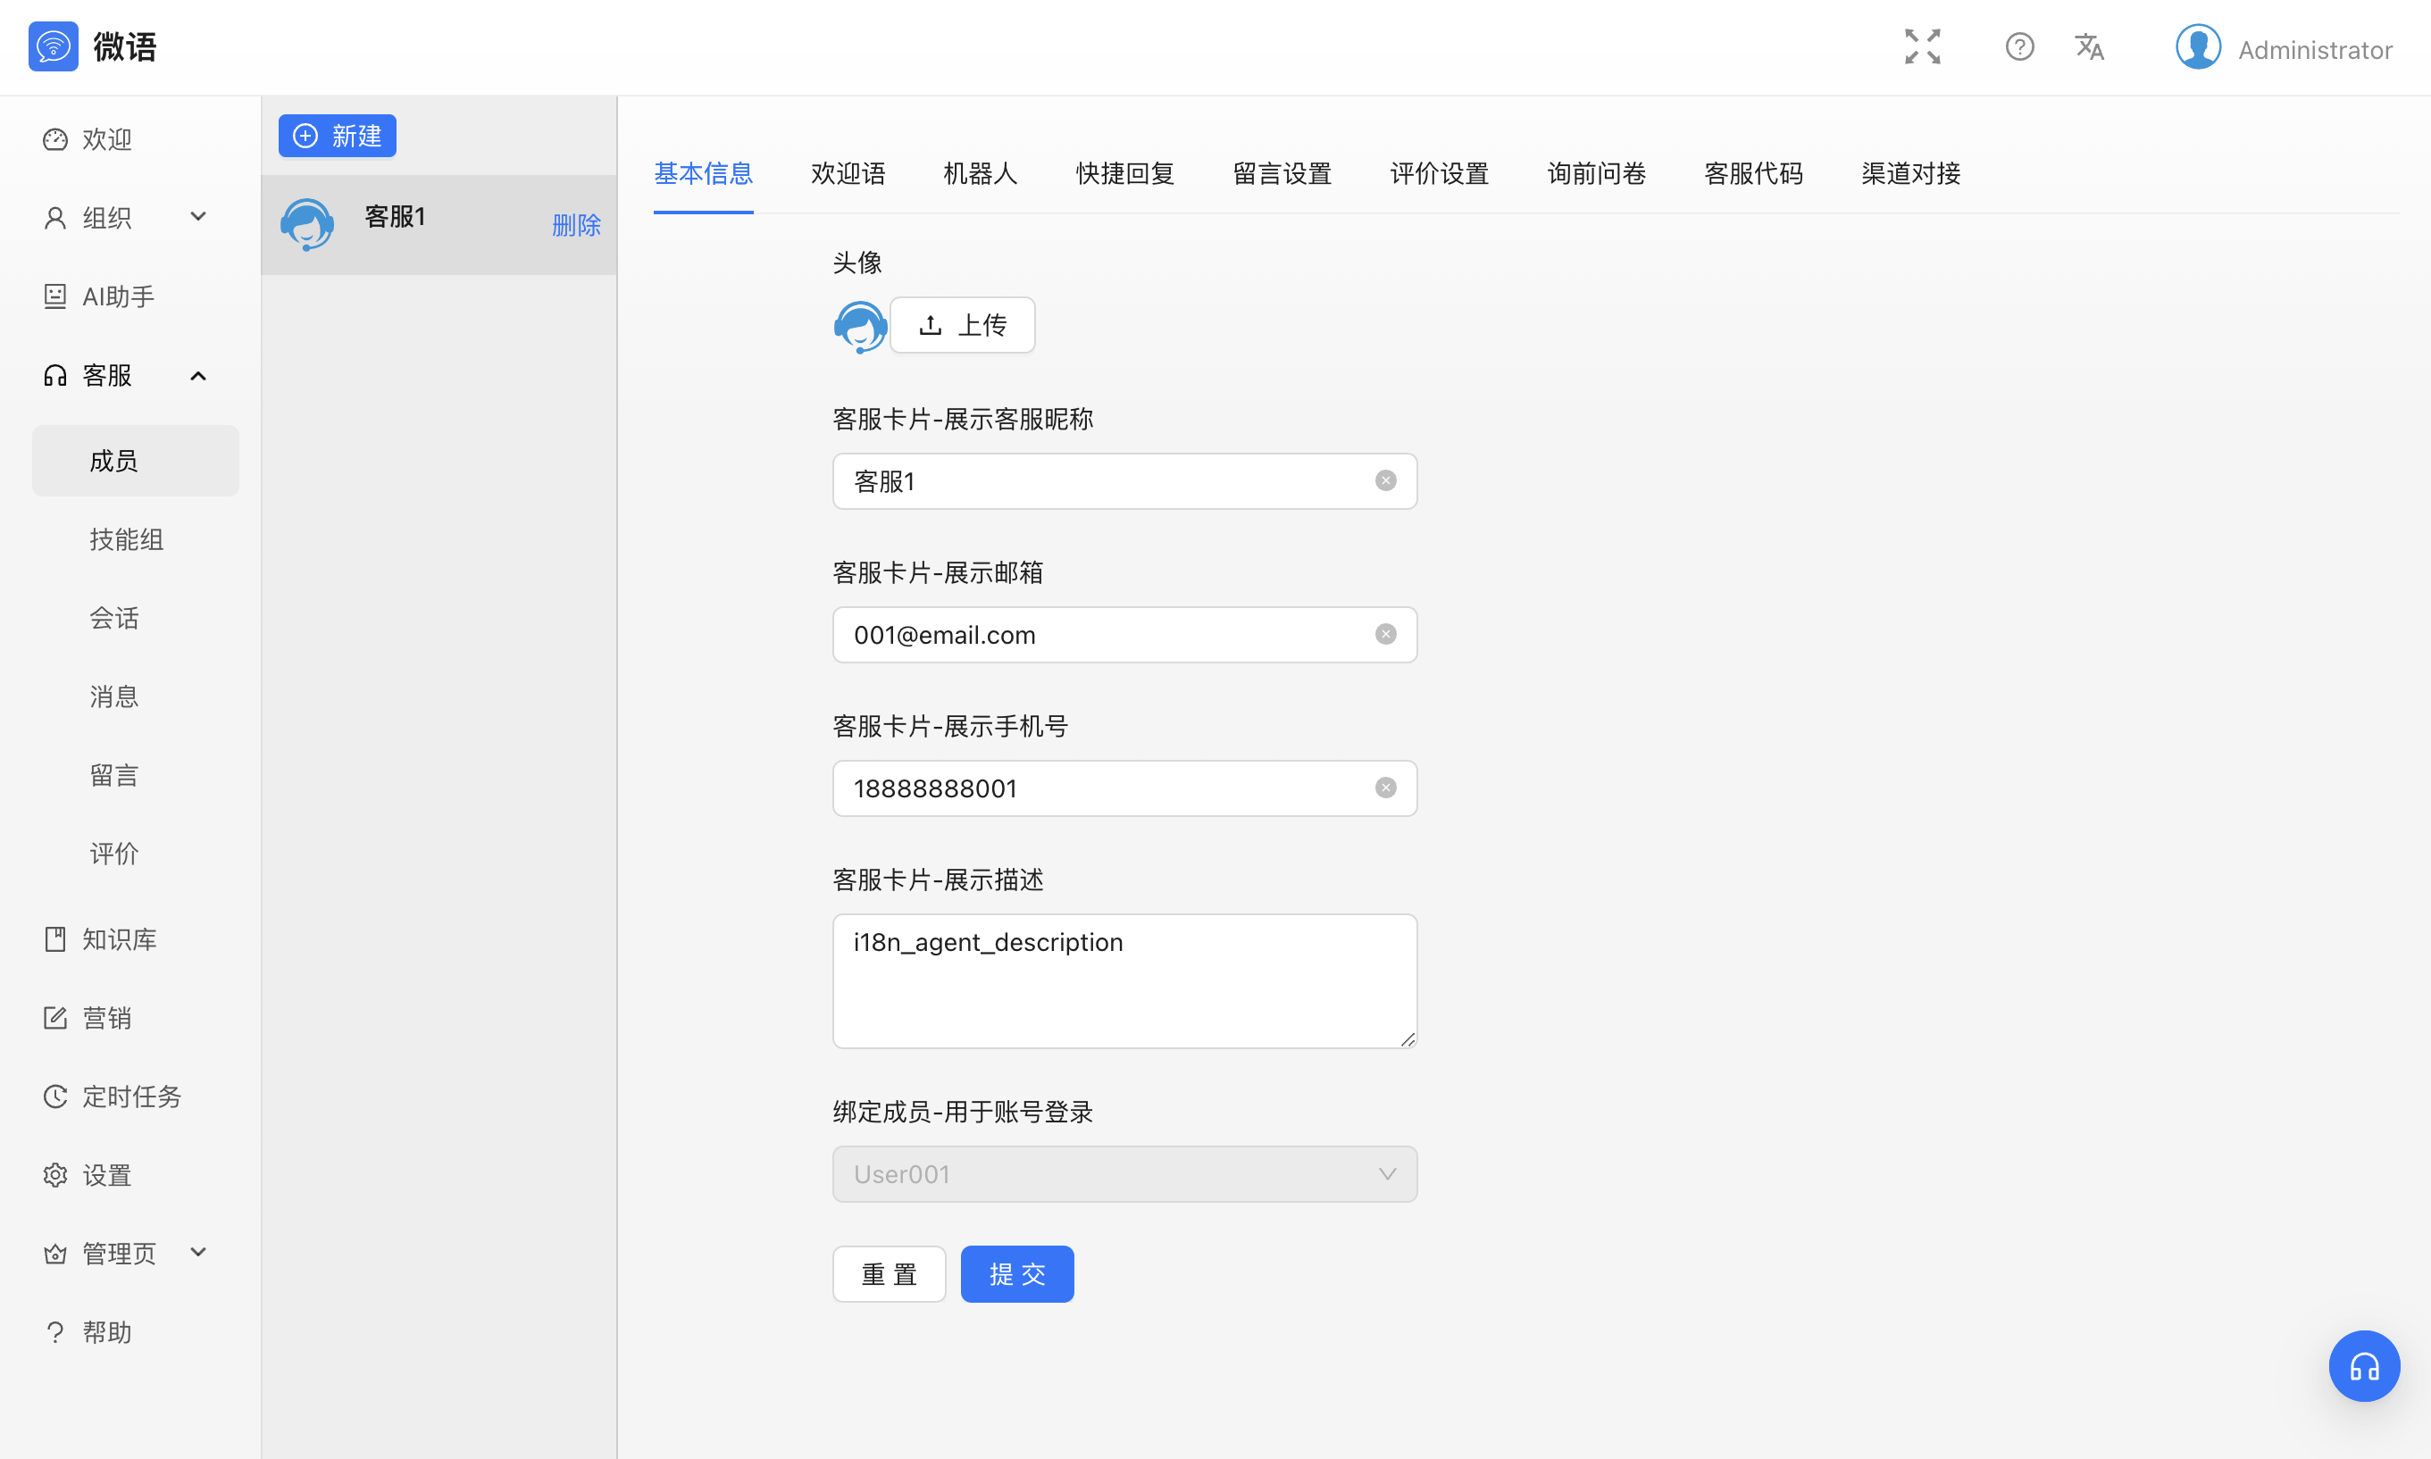Upload a new avatar image
This screenshot has height=1459, width=2431.
[961, 324]
